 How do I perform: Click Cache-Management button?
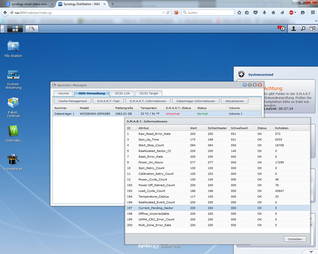[73, 101]
